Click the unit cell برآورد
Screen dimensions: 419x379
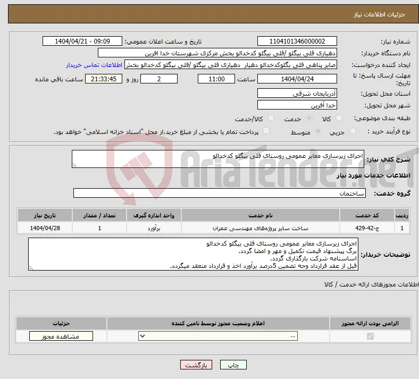tap(154, 228)
